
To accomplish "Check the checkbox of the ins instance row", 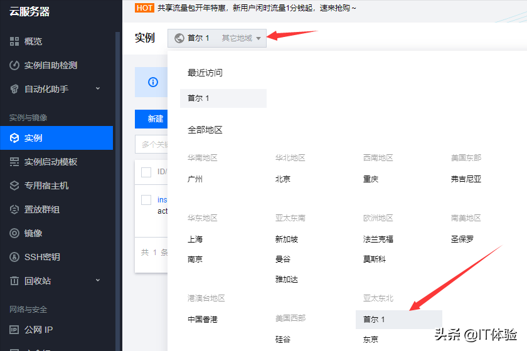I will pos(146,200).
